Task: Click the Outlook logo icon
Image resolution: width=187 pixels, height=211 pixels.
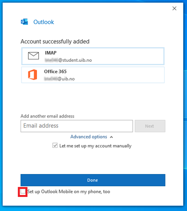Action: (24, 22)
